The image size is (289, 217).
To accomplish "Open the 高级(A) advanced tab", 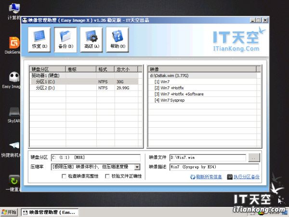I will pyautogui.click(x=92, y=40).
